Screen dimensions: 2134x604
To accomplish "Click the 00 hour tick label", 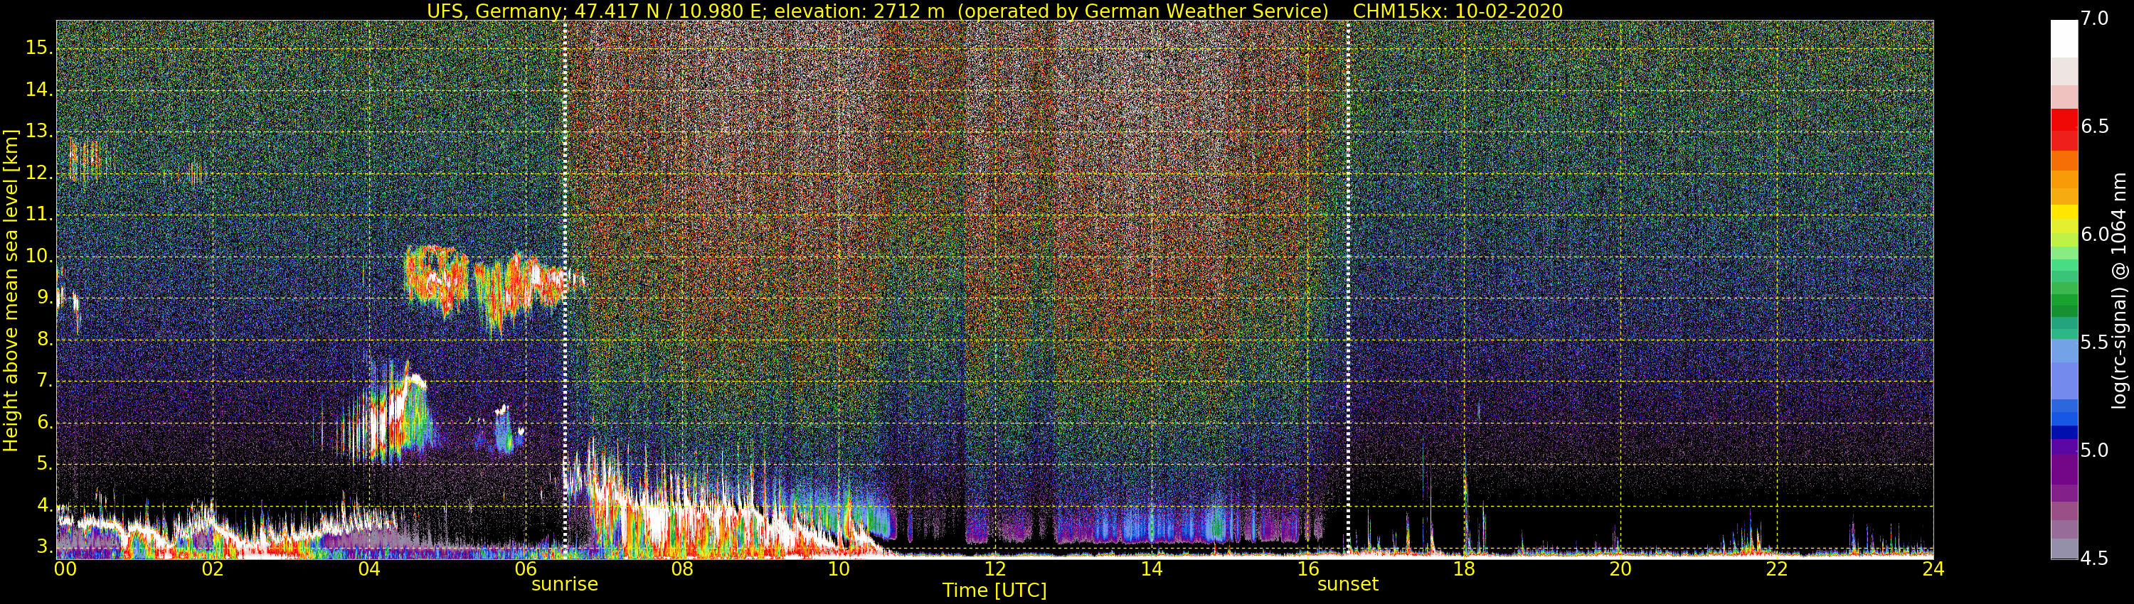I will [65, 569].
